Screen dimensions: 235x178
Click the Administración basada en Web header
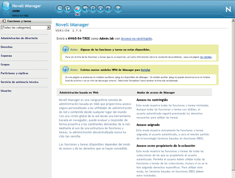point(79,92)
